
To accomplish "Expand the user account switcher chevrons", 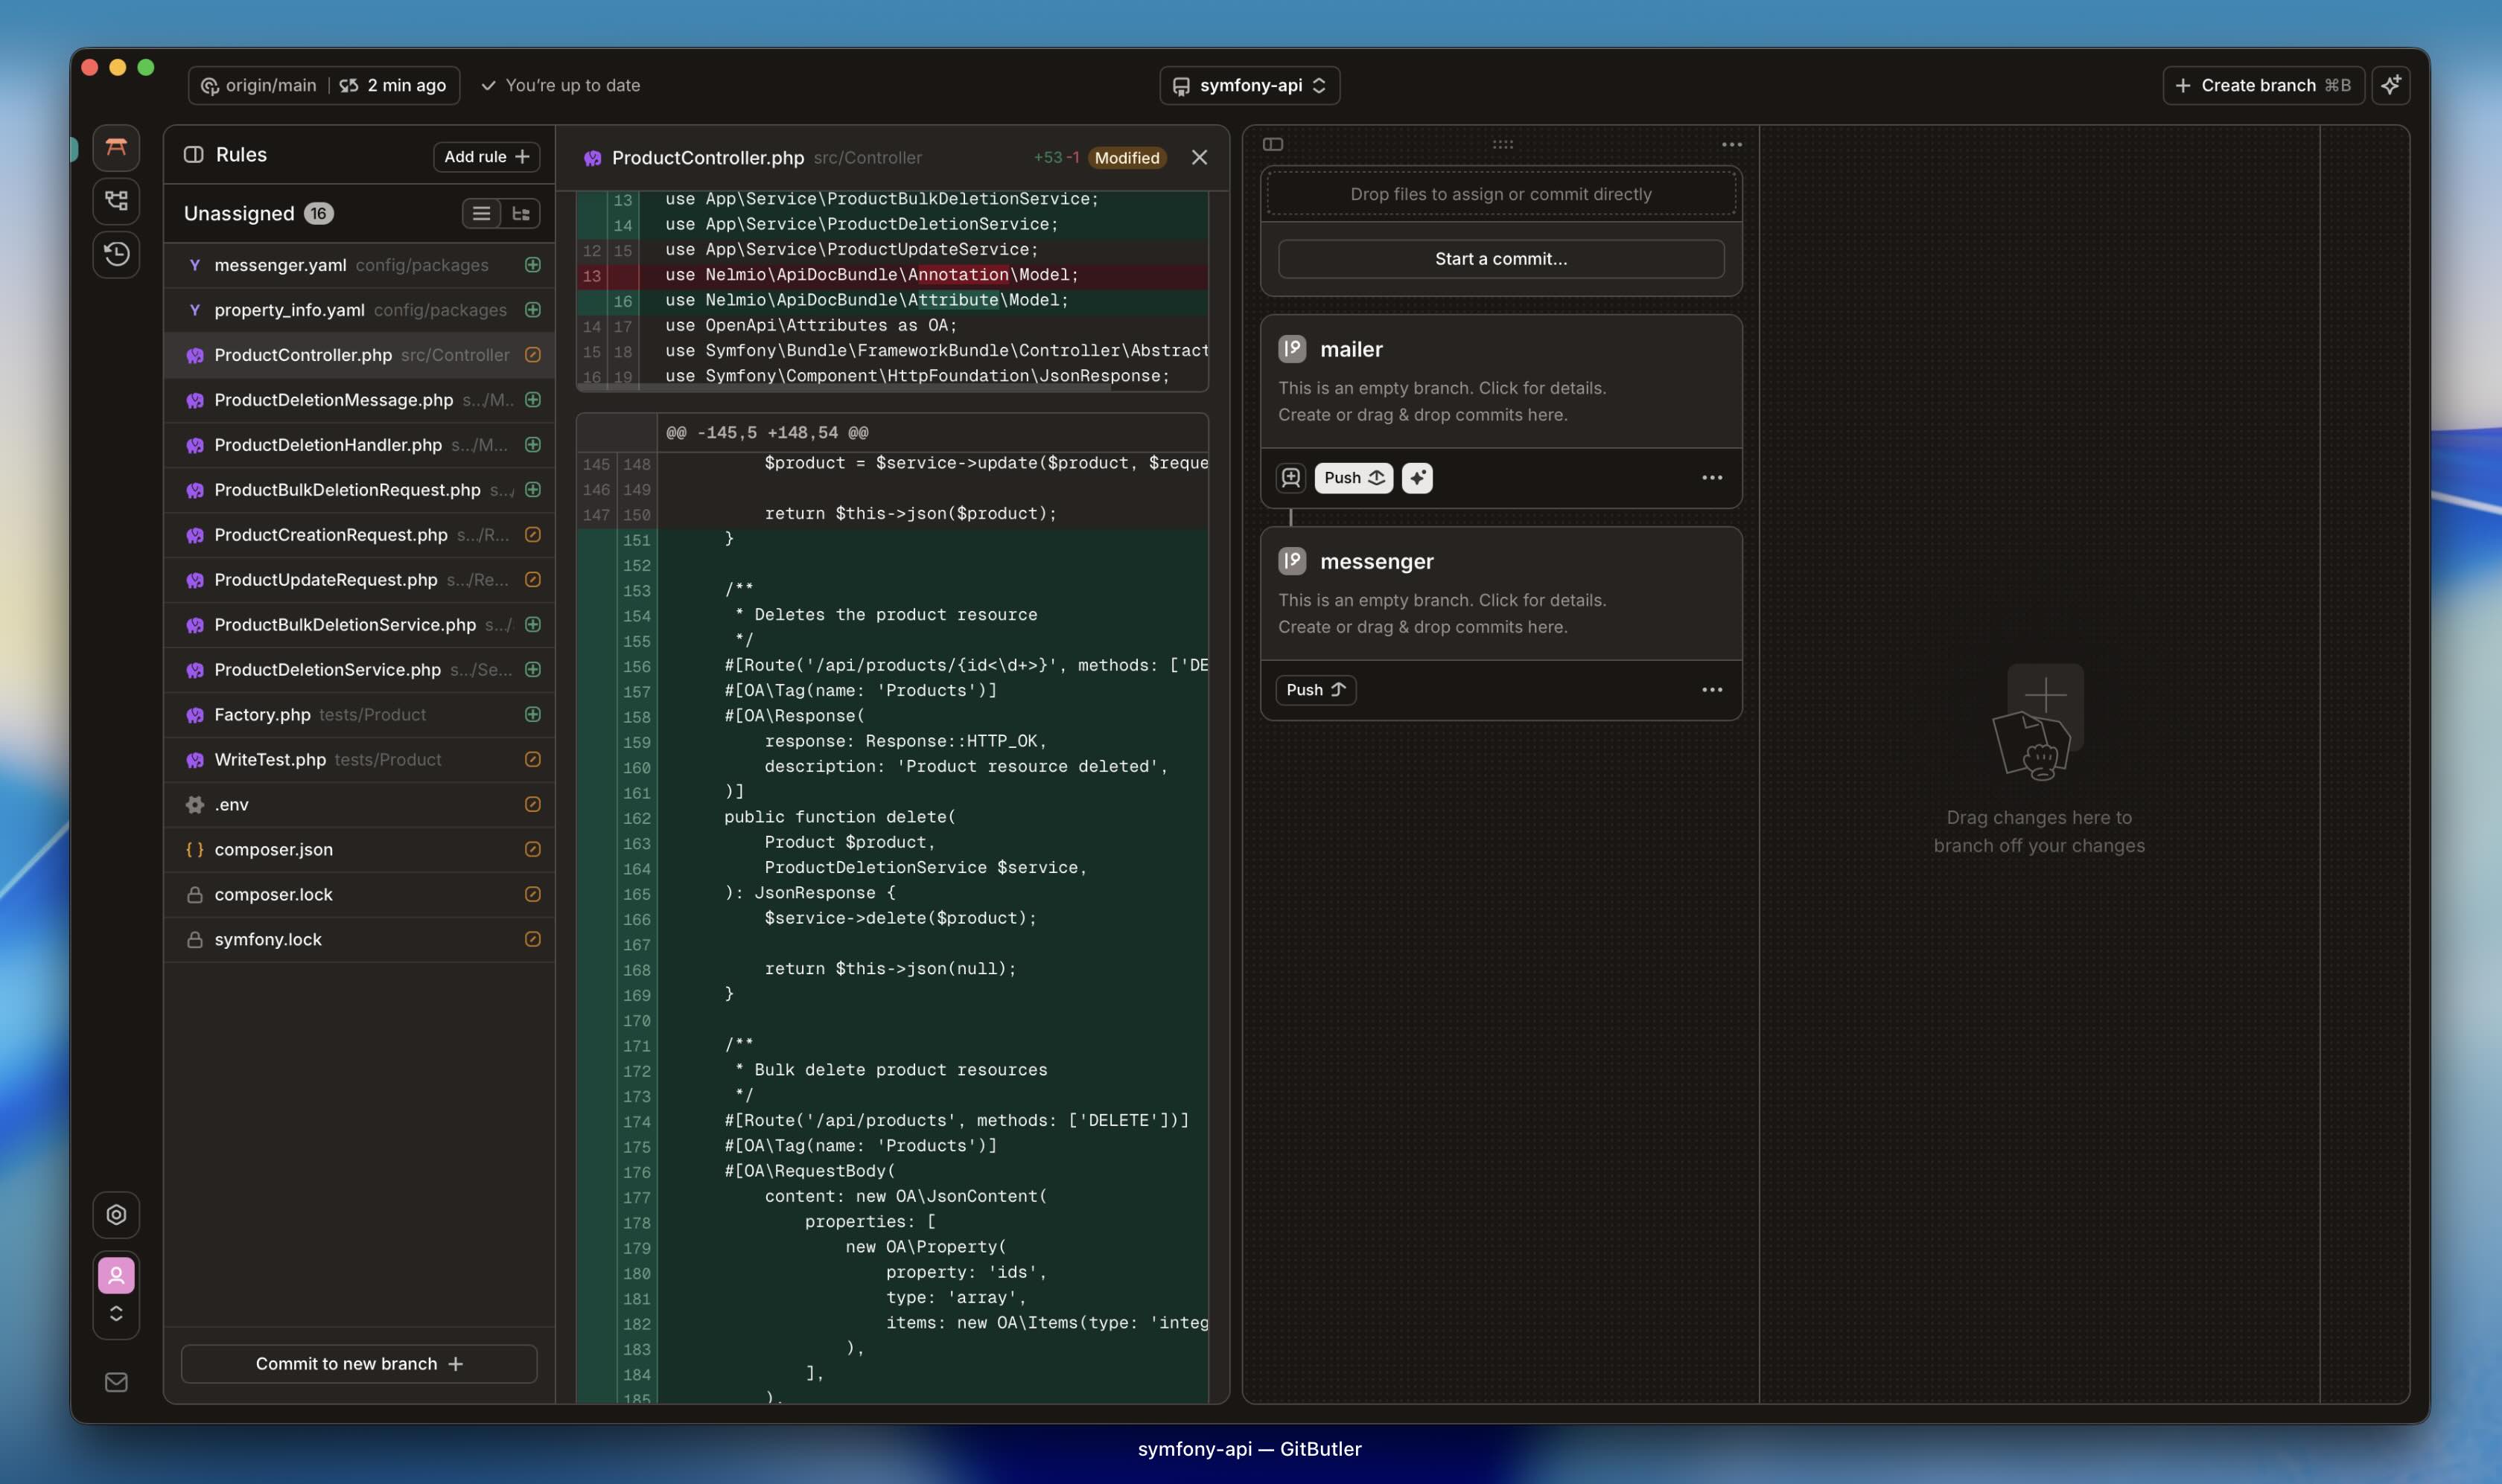I will pyautogui.click(x=116, y=1313).
